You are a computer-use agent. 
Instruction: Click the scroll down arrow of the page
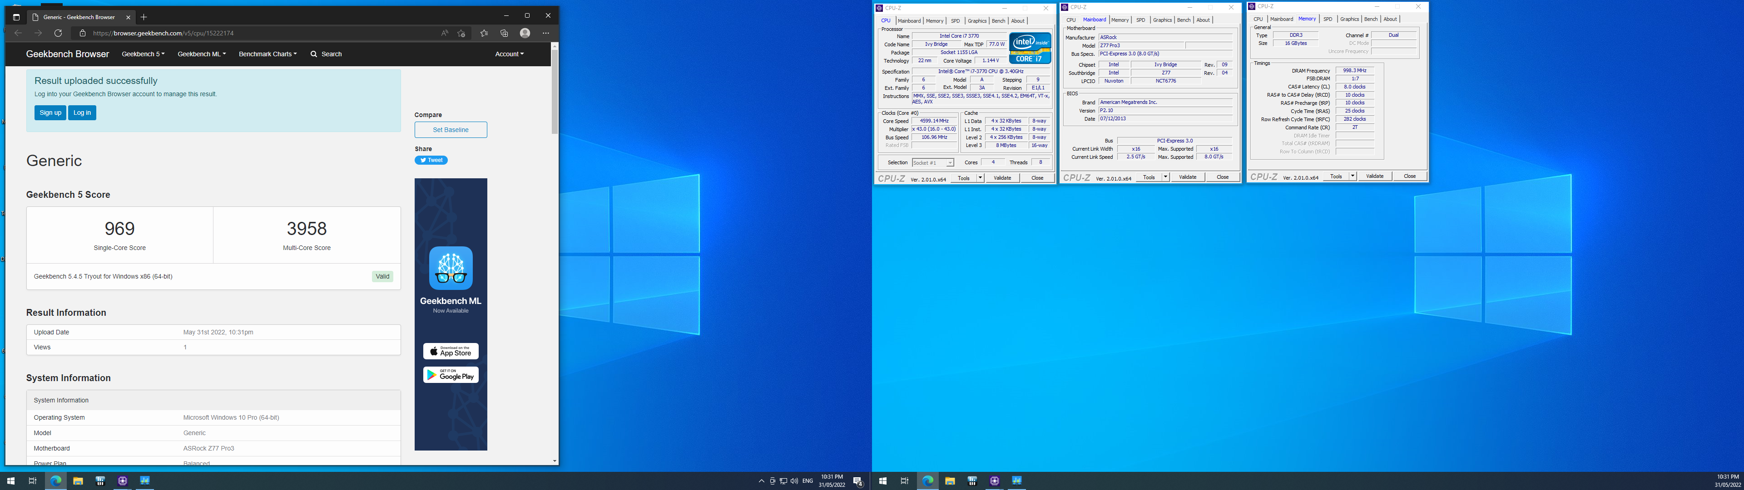point(555,461)
